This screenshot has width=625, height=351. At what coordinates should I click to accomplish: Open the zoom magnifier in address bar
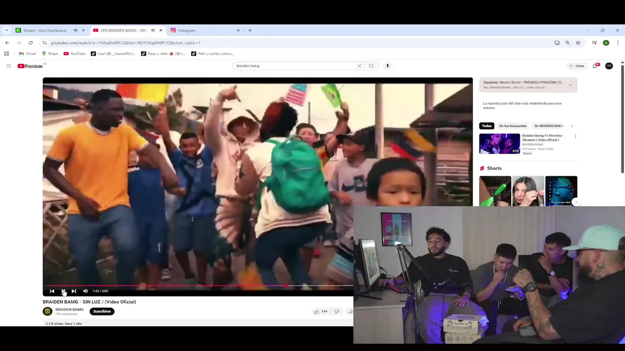tap(567, 43)
